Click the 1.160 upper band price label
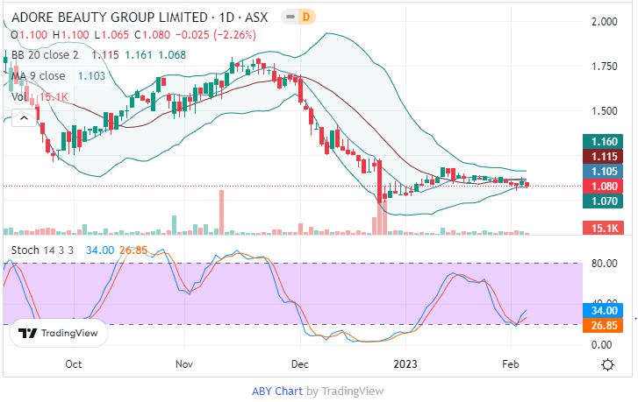The width and height of the screenshot is (638, 402). [603, 140]
